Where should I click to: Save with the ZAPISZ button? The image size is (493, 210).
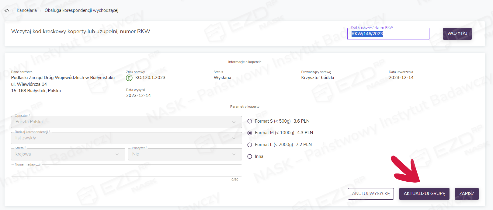(467, 194)
